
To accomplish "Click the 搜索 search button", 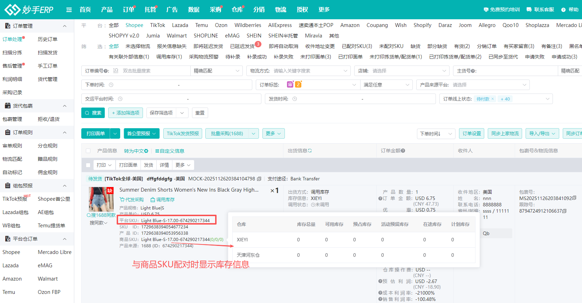I will (x=93, y=113).
